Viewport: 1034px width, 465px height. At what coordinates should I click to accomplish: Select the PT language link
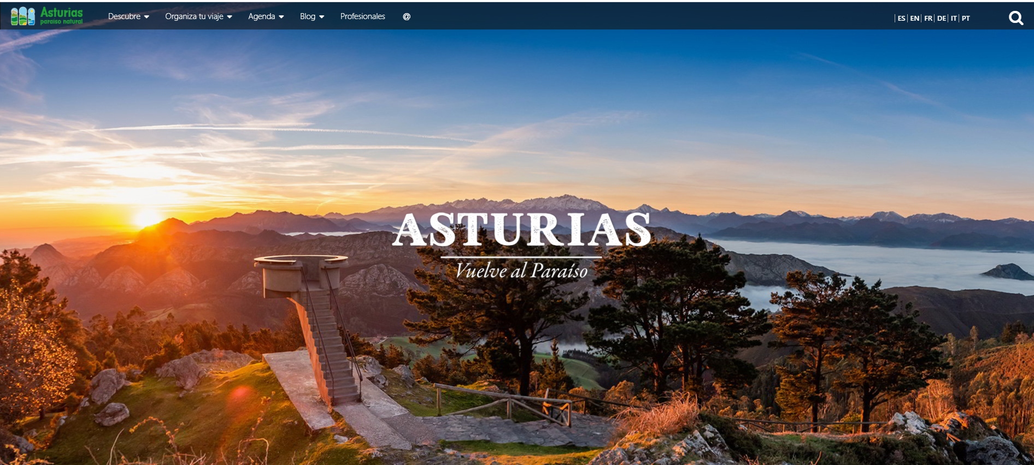point(966,19)
